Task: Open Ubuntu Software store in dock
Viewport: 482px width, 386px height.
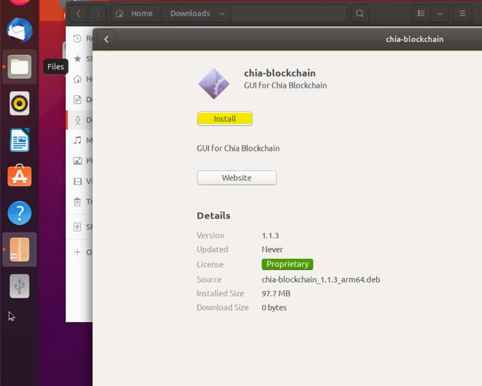Action: [19, 176]
